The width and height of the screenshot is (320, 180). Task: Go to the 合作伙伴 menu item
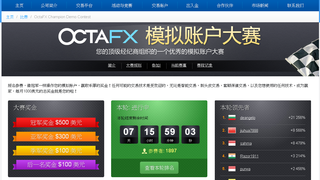click(225, 5)
